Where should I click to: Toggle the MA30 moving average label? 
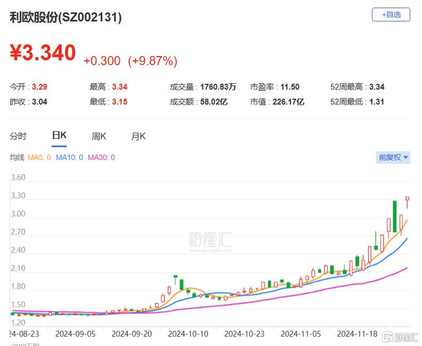(101, 157)
